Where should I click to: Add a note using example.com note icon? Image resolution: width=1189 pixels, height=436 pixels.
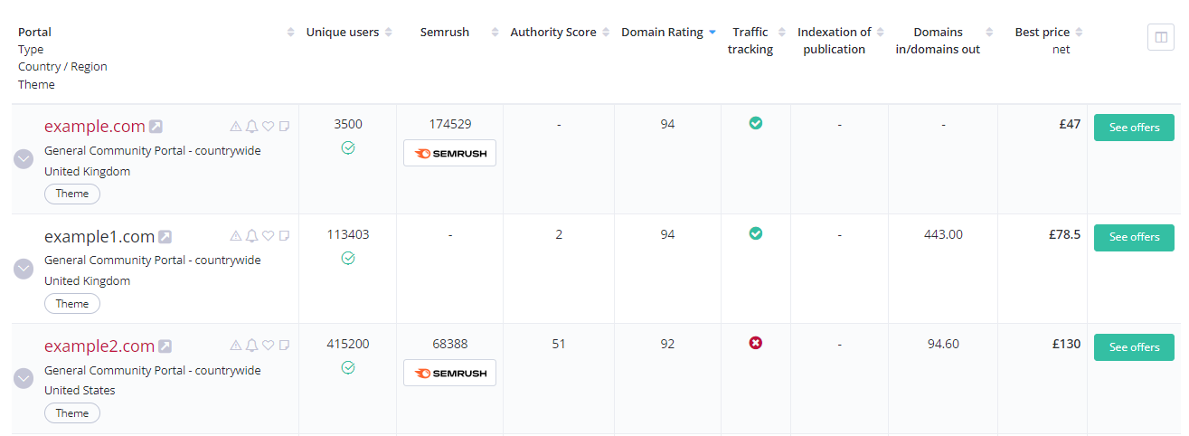tap(284, 127)
